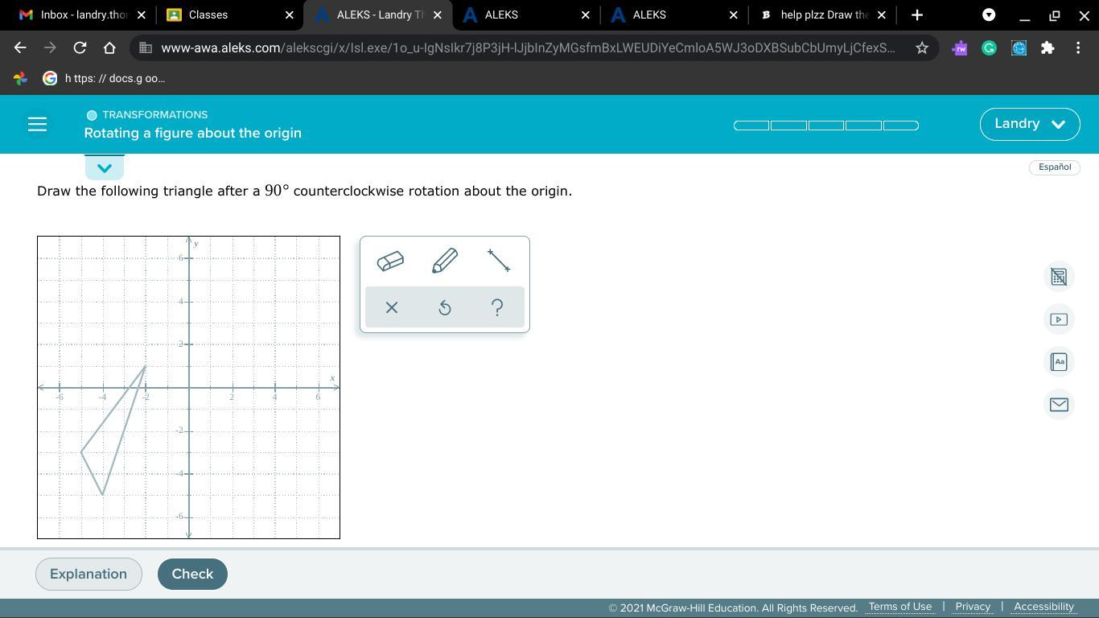Screen dimensions: 1099x618
Task: Open the tab search dropdown button
Action: tap(989, 14)
